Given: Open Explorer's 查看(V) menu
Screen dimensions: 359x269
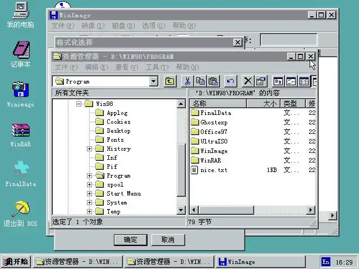Looking at the screenshot, I should point(127,67).
